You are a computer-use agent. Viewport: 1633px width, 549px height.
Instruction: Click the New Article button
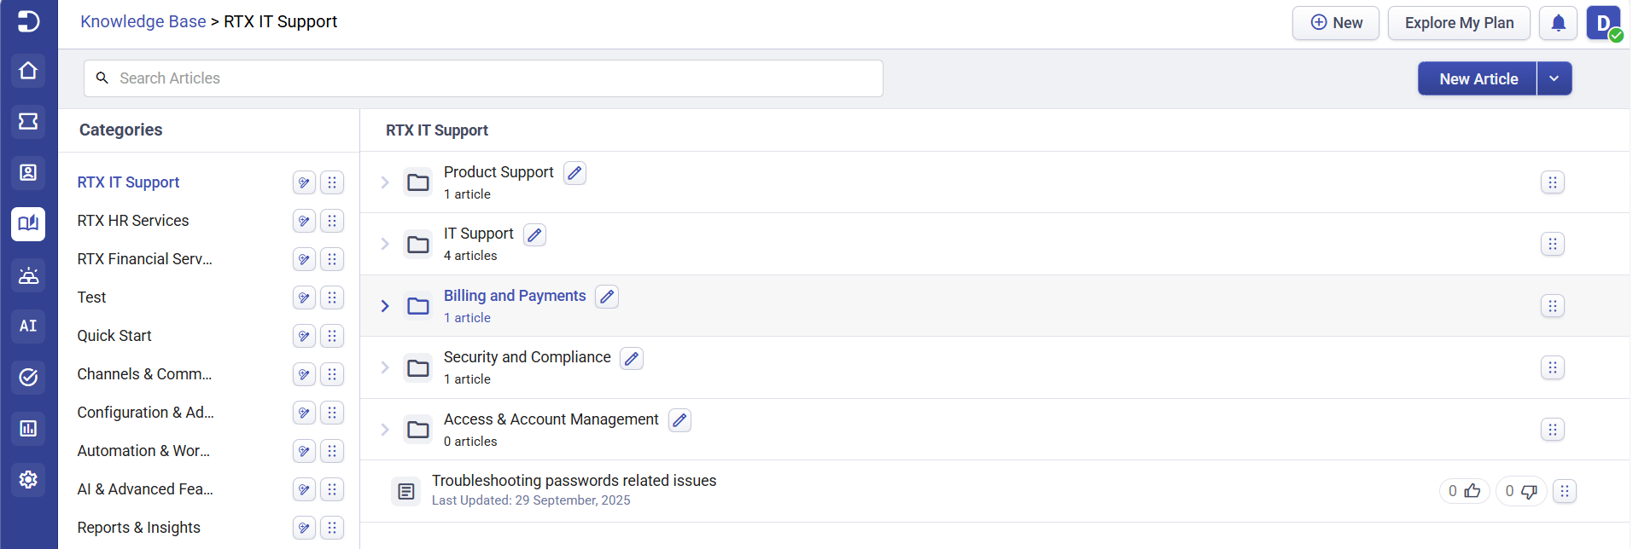[1478, 78]
